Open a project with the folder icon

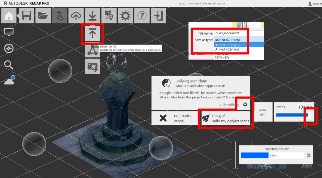click(x=43, y=16)
